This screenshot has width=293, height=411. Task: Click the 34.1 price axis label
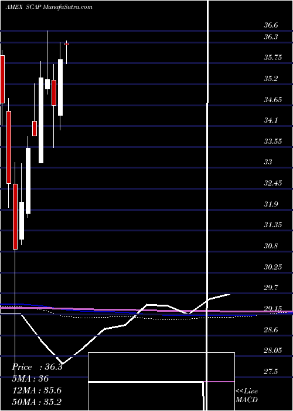pyautogui.click(x=271, y=120)
